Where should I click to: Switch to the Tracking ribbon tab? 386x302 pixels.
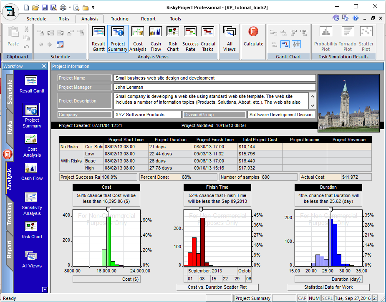click(x=119, y=19)
